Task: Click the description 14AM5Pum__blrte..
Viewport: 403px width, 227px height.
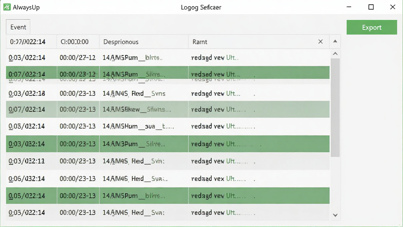Action: pos(132,58)
